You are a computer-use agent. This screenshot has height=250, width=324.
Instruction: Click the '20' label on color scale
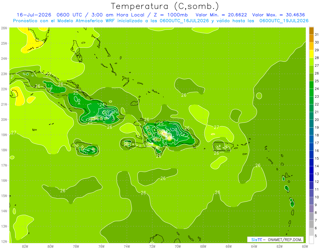[x=317, y=120]
